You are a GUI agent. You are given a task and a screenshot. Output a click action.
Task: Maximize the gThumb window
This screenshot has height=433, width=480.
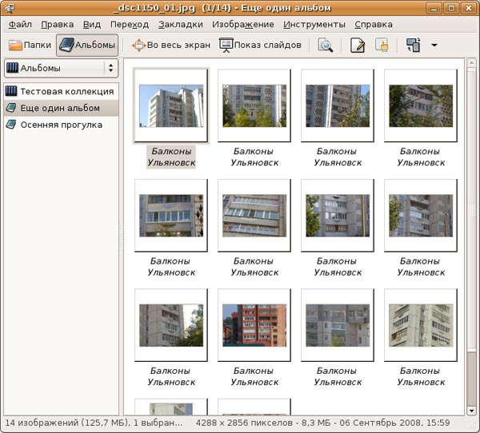(x=451, y=8)
